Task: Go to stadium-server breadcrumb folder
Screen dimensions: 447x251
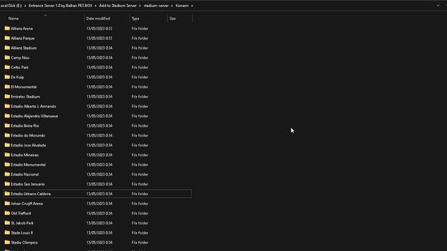Action: (156, 6)
